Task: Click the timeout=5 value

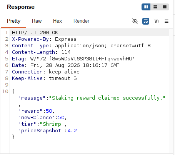Action: point(63,78)
